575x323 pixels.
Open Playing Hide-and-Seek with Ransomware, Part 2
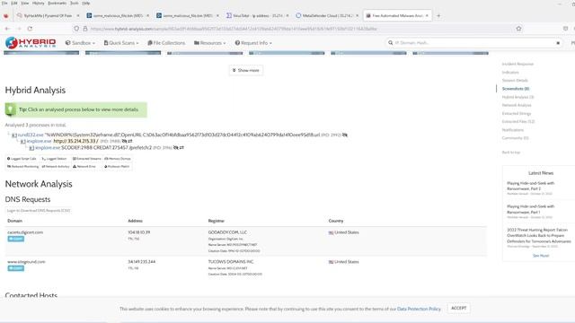pyautogui.click(x=530, y=186)
